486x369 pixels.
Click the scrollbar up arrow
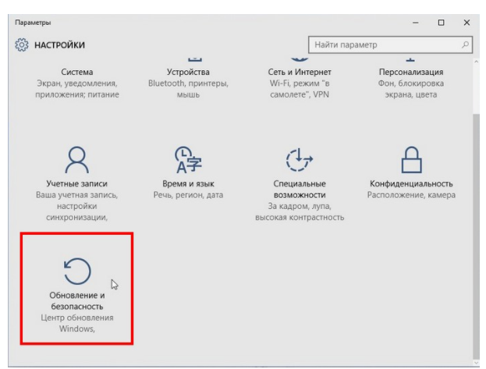[x=476, y=62]
